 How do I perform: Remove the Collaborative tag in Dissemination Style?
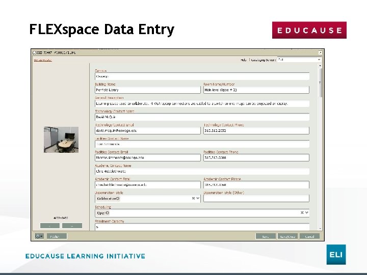[x=118, y=199]
